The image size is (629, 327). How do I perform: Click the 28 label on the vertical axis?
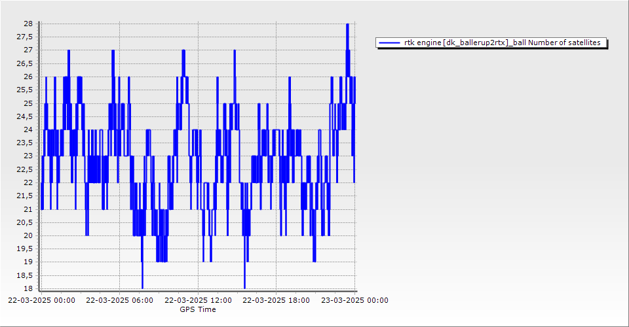pos(28,24)
